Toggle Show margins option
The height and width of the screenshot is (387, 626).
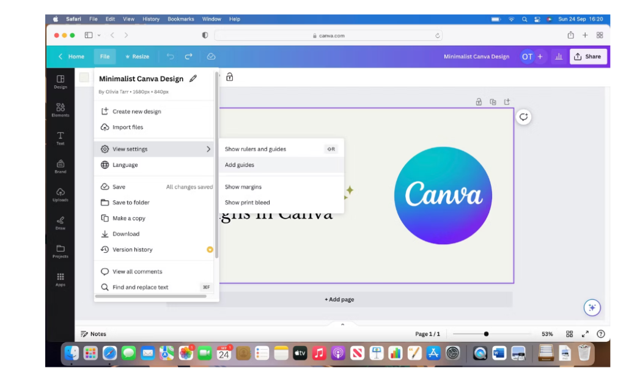pos(281,187)
